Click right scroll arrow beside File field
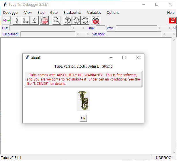Image resolution: width=177 pixels, height=161 pixels. pyautogui.click(x=84, y=28)
